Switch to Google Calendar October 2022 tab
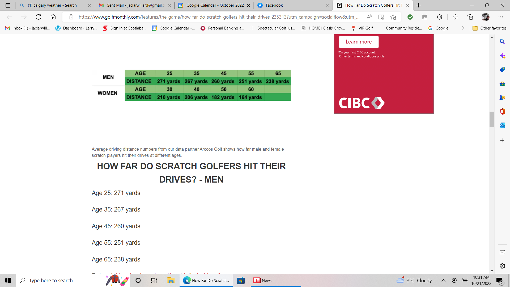 pos(215,5)
